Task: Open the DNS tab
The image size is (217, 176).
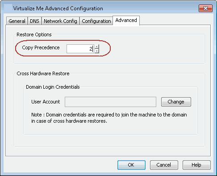Action: tap(34, 21)
